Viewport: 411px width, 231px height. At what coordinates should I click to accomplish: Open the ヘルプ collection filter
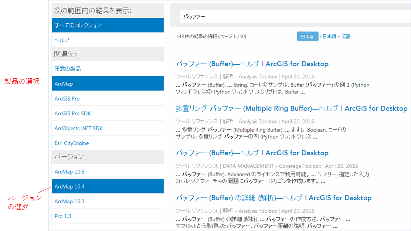point(108,40)
